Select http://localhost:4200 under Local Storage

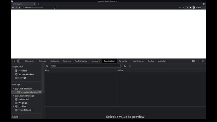(31, 92)
